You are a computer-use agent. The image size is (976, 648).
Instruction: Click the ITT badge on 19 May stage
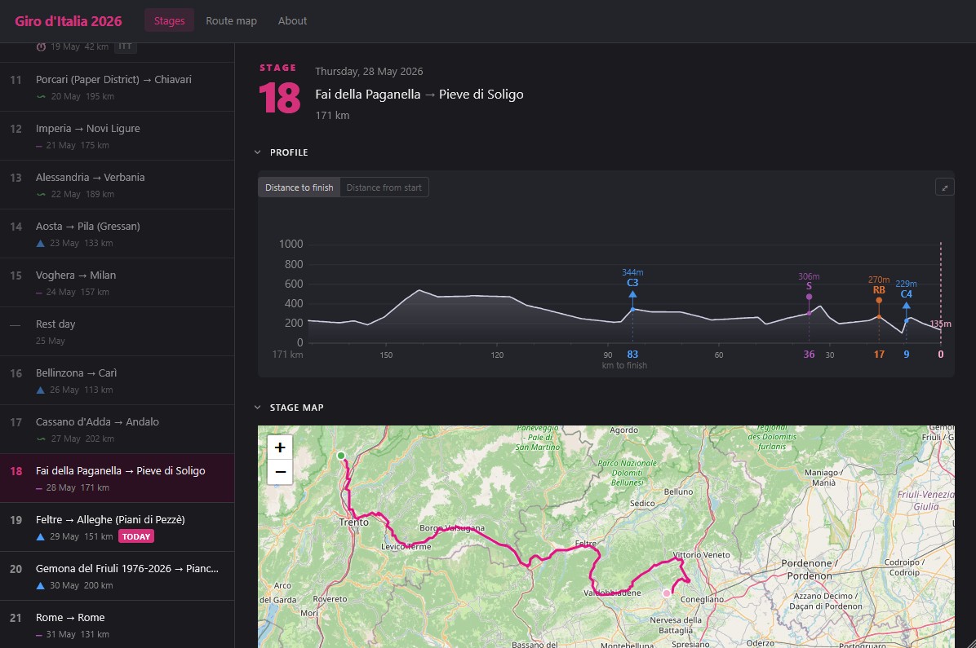[x=125, y=46]
